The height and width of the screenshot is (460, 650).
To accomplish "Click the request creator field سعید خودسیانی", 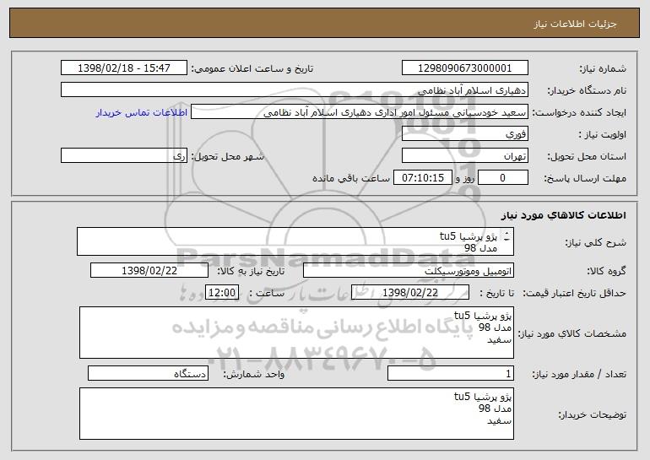I will coord(360,112).
